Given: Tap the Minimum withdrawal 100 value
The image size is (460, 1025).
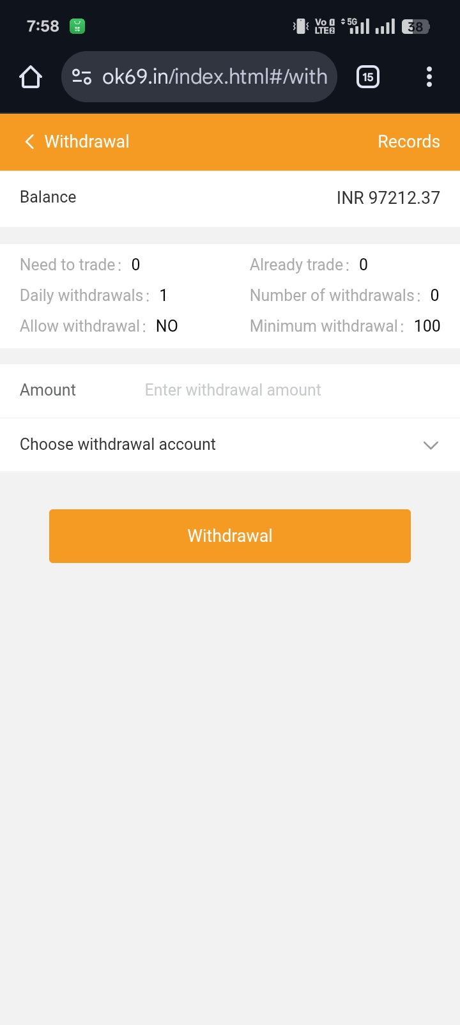Looking at the screenshot, I should point(427,326).
